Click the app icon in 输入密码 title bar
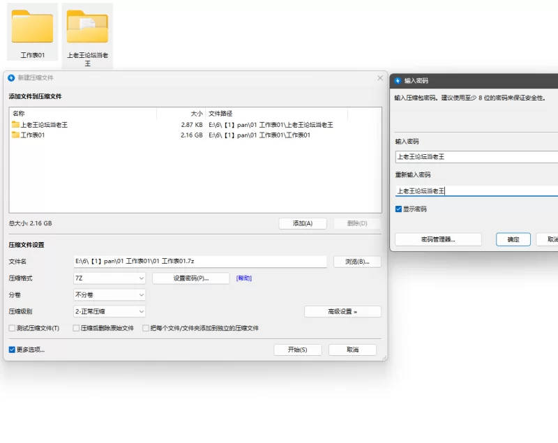The image size is (558, 443). 398,81
